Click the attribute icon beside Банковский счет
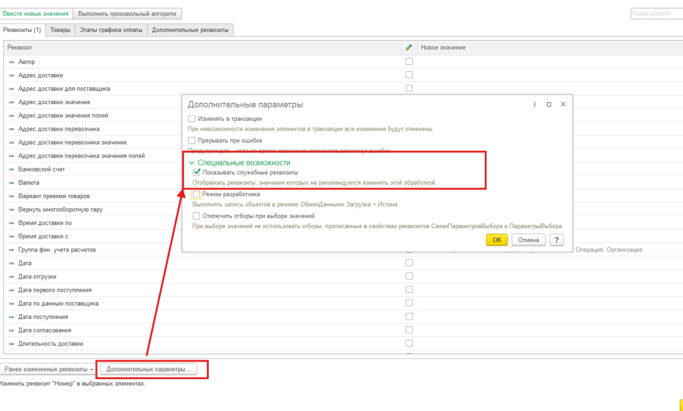 tap(11, 169)
